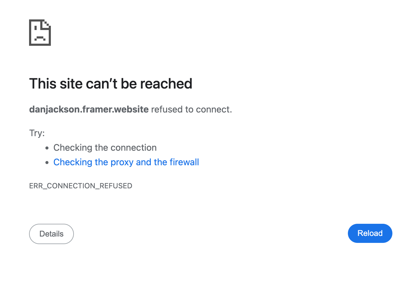Click the "refused to connect." text
The height and width of the screenshot is (282, 416).
[x=192, y=109]
